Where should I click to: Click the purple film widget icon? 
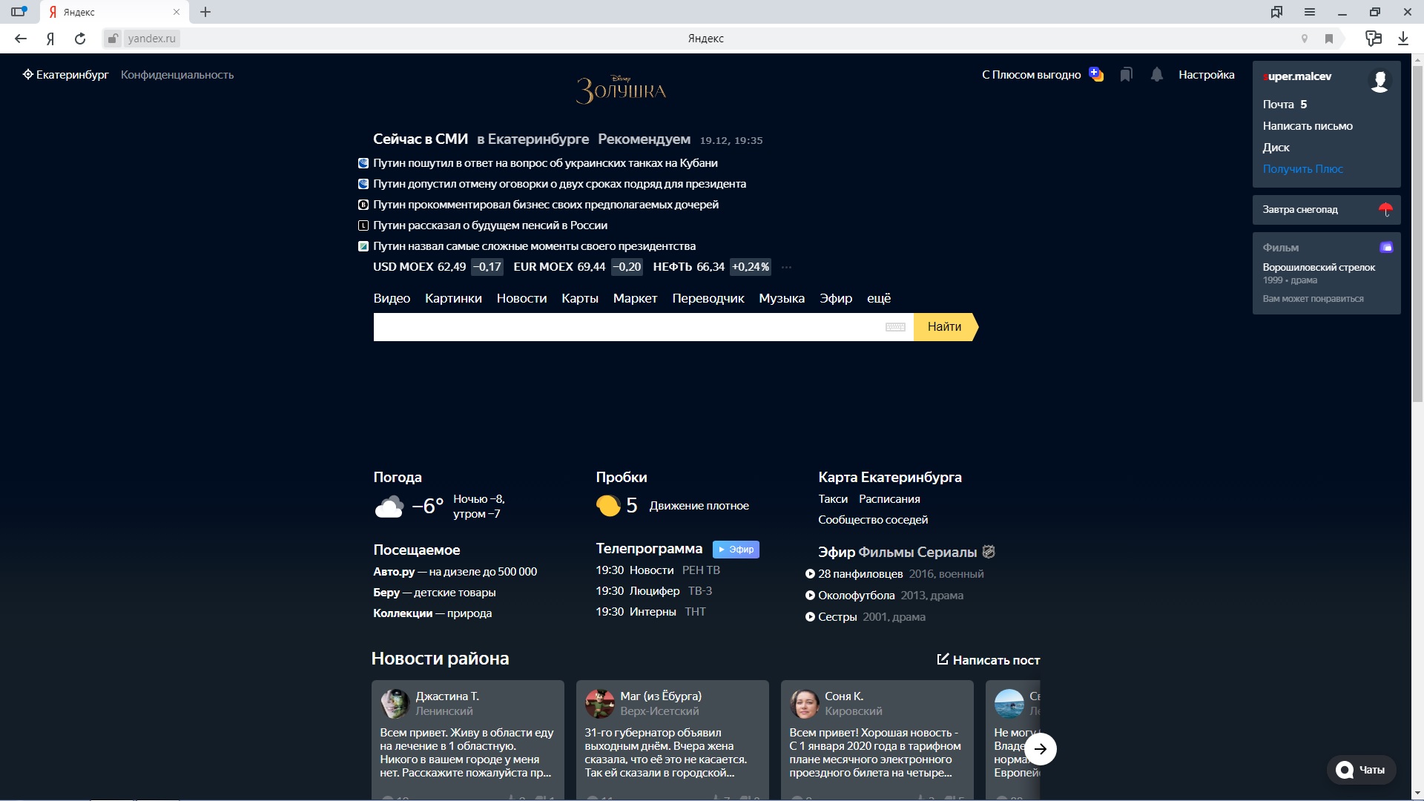(1385, 247)
